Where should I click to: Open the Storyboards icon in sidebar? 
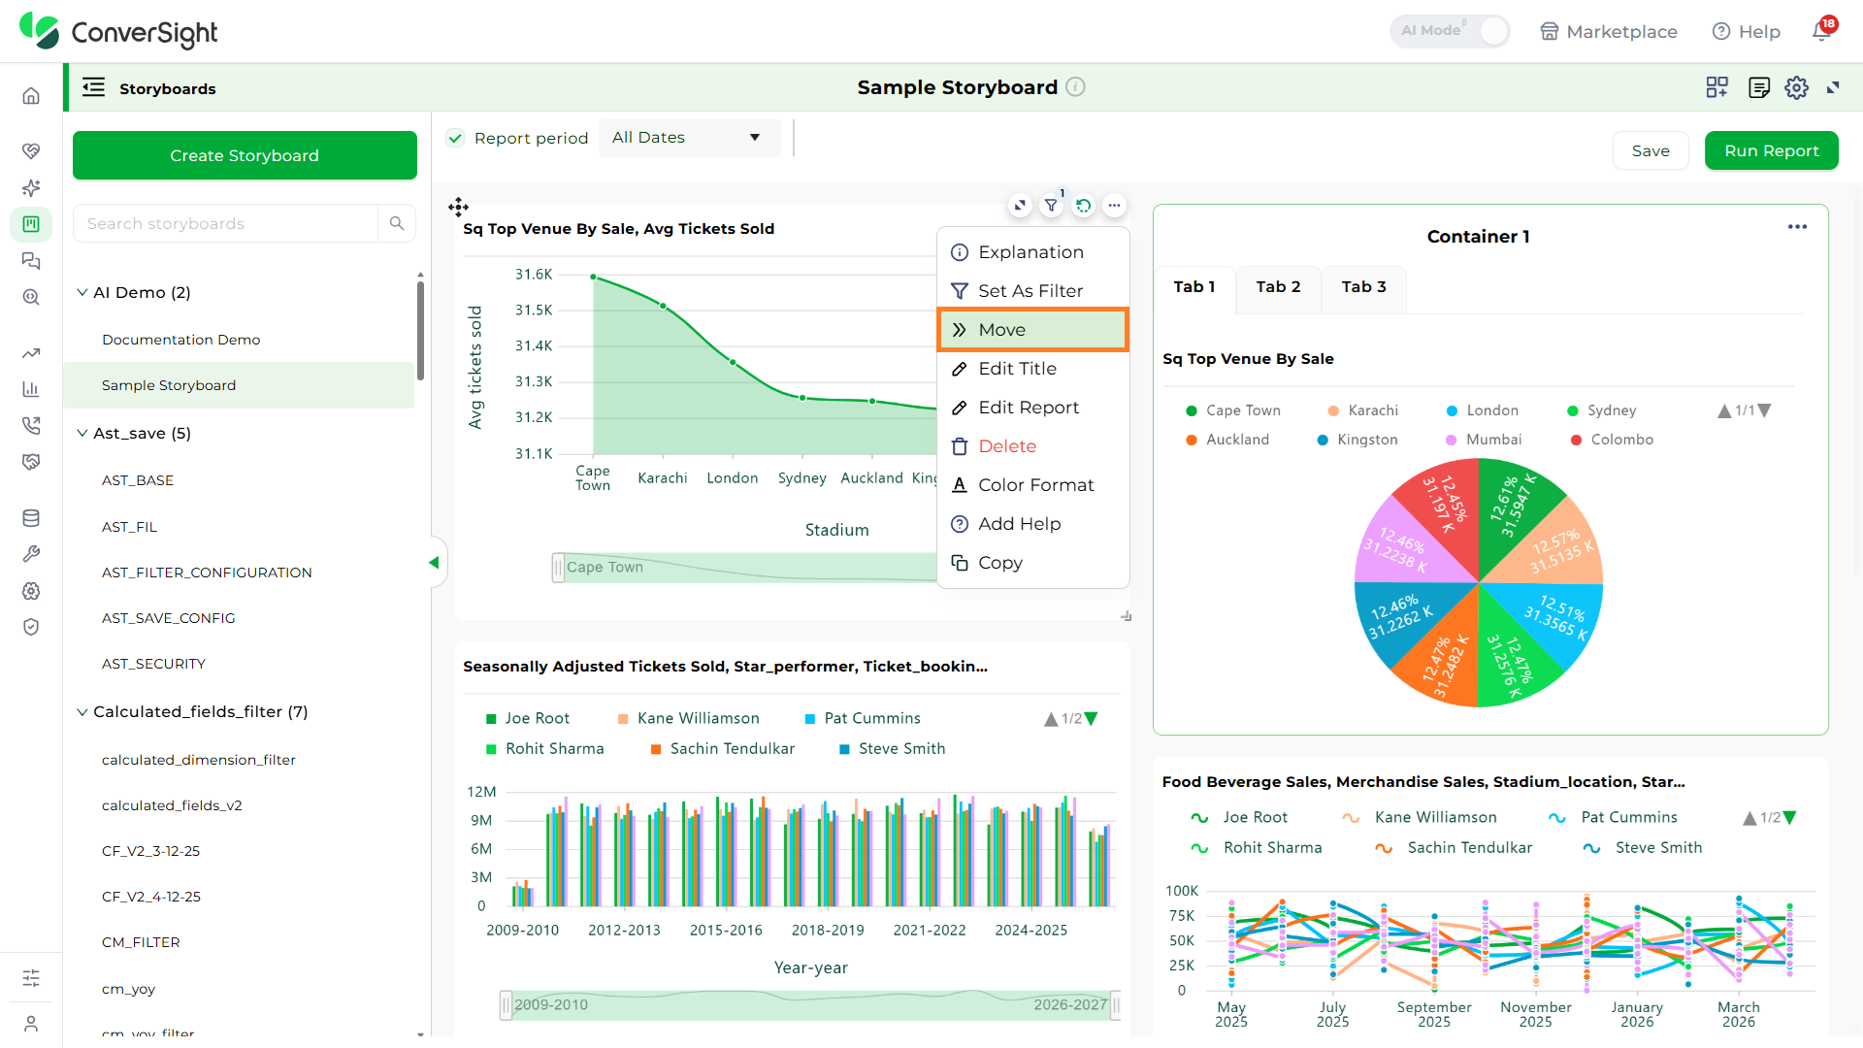[31, 224]
